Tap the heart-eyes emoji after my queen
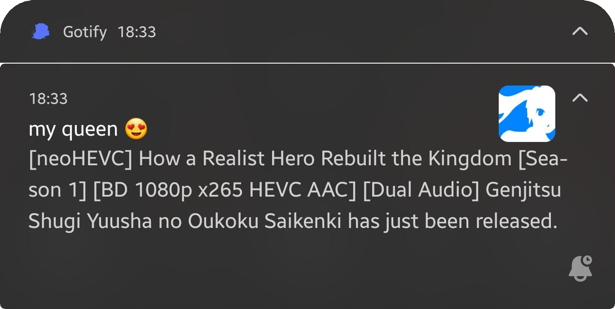The height and width of the screenshot is (309, 615). 136,129
